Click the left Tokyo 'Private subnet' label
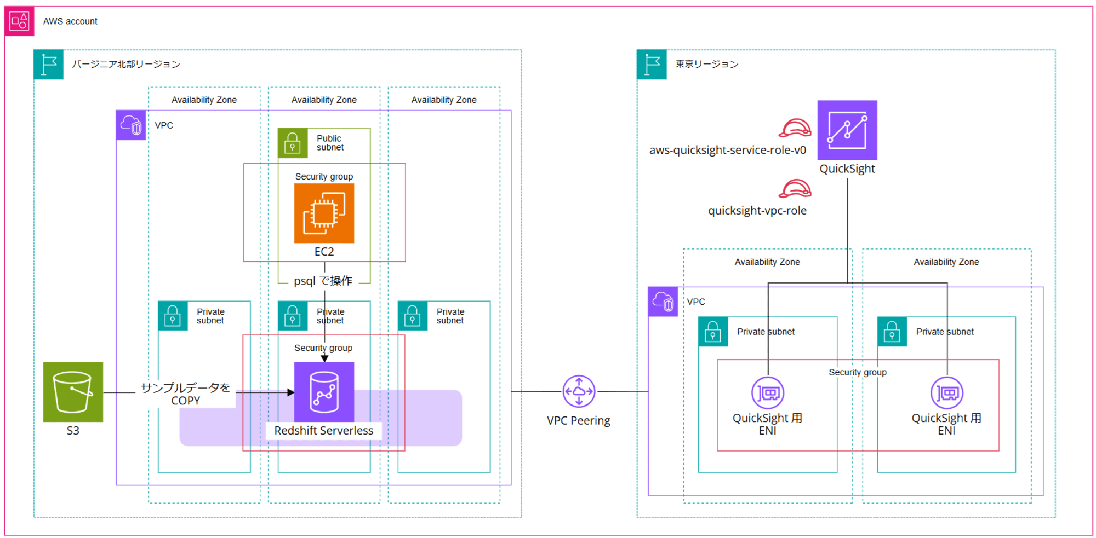 (766, 332)
